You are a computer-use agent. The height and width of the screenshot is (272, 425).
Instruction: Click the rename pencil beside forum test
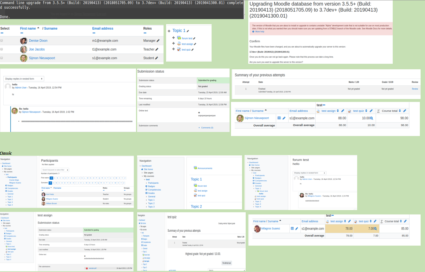click(194, 38)
